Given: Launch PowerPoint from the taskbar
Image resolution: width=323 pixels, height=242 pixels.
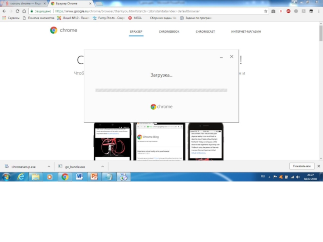Looking at the screenshot, I should pyautogui.click(x=94, y=177).
